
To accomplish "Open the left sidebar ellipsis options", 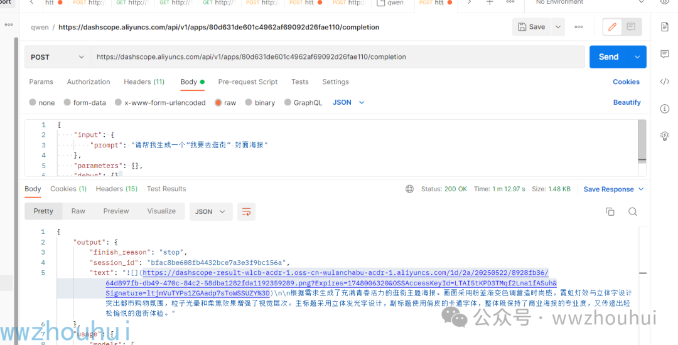I will (9, 24).
